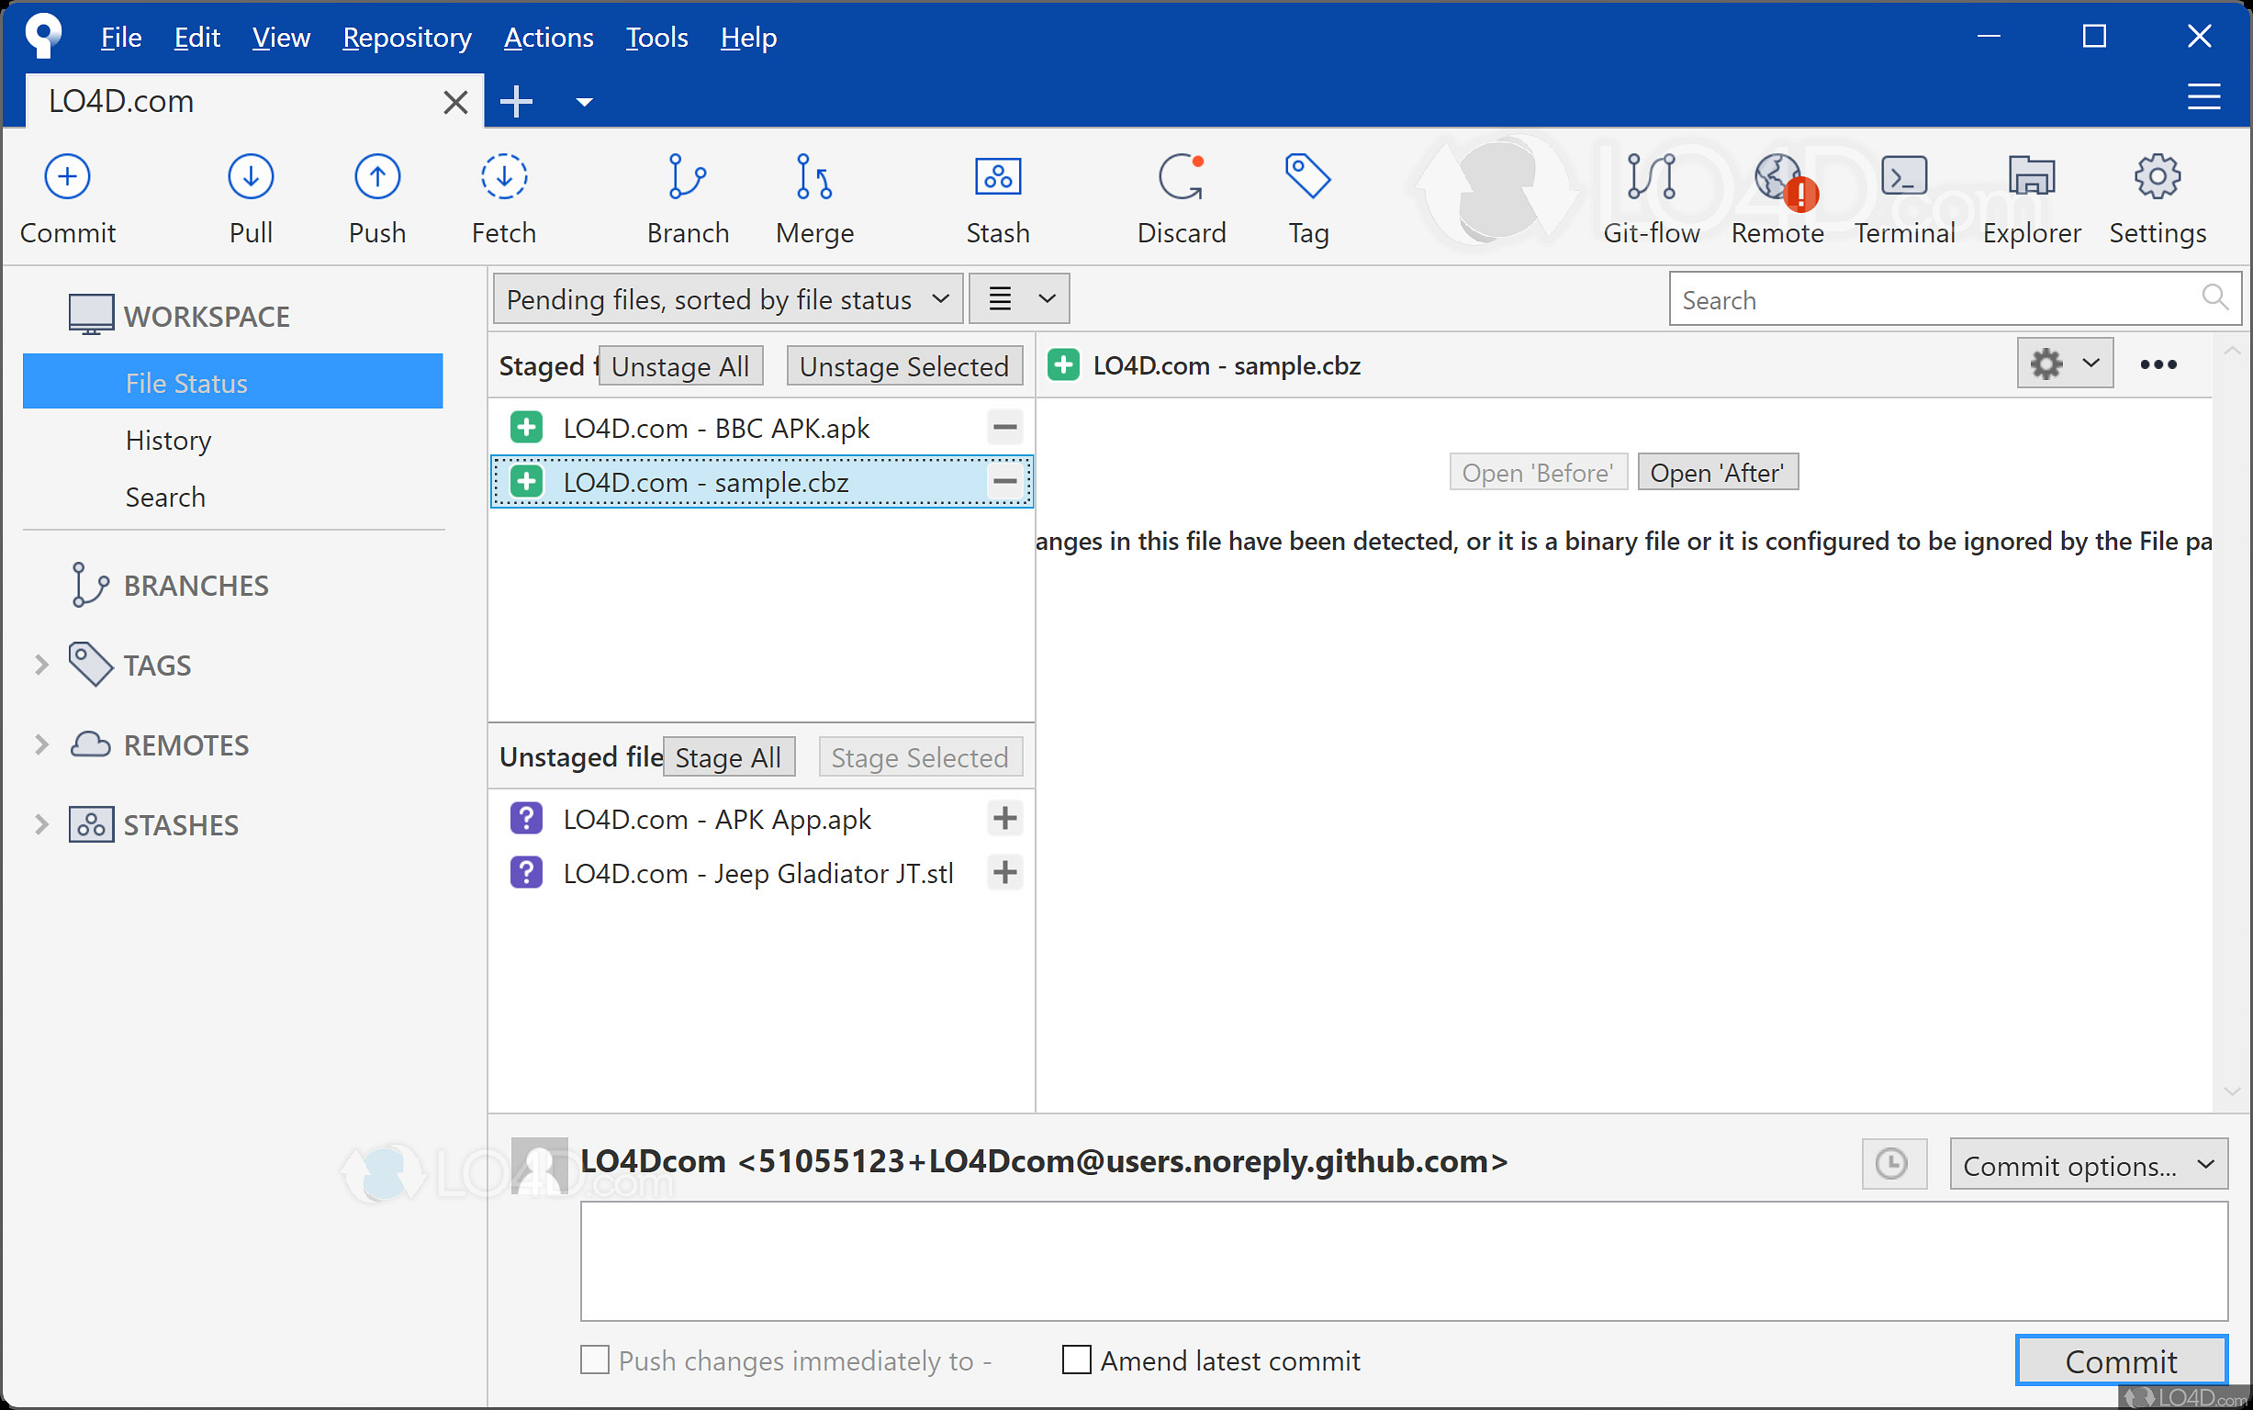Enable Amend latest commit checkbox

[1076, 1360]
